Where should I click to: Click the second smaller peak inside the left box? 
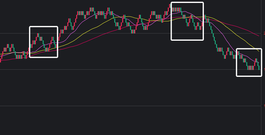point(53,39)
